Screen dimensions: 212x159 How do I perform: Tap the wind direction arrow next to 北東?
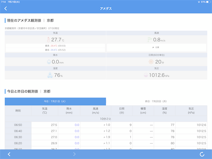pyautogui.click(x=153, y=47)
